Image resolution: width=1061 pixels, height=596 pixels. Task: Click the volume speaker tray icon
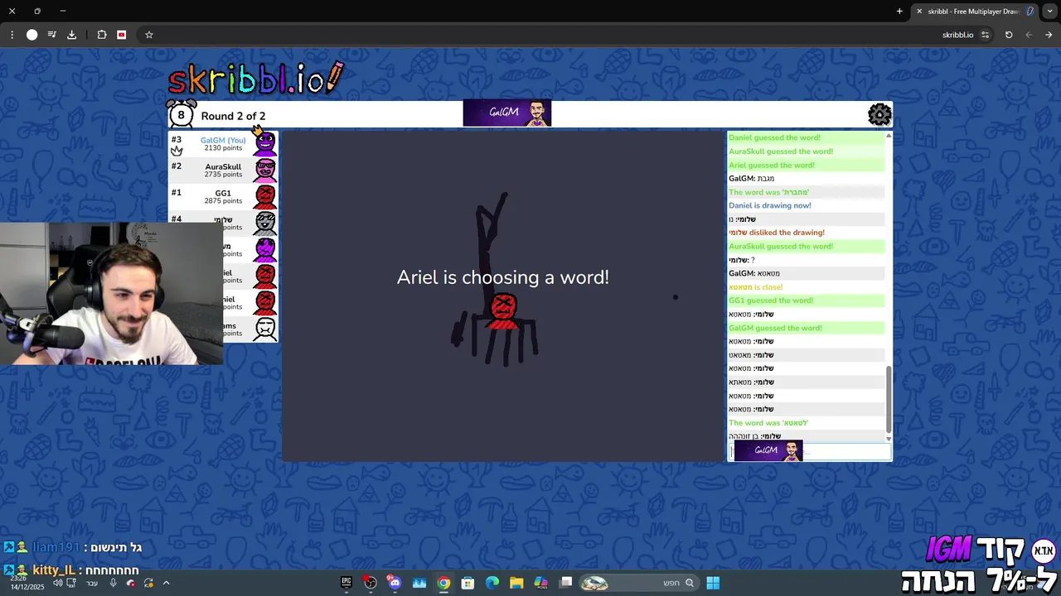(x=57, y=583)
